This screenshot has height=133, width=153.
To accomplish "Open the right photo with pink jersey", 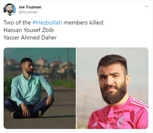I will click(112, 88).
